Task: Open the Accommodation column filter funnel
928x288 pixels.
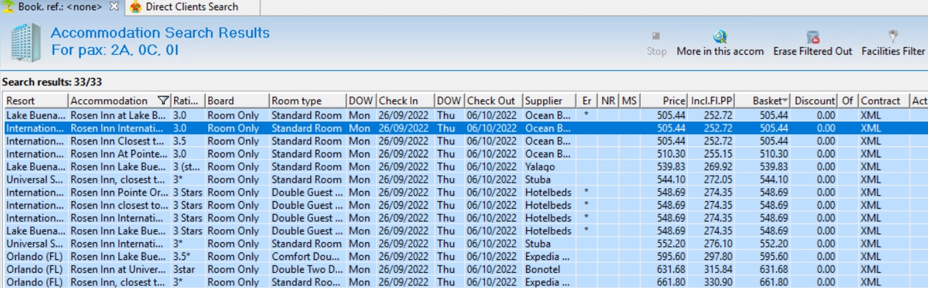Action: pyautogui.click(x=163, y=101)
